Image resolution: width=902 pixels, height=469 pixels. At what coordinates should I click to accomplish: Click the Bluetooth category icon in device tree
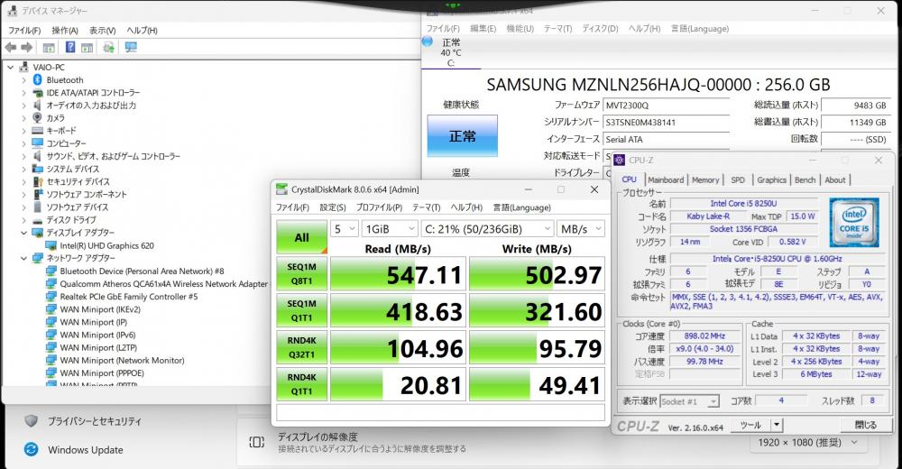pos(37,79)
